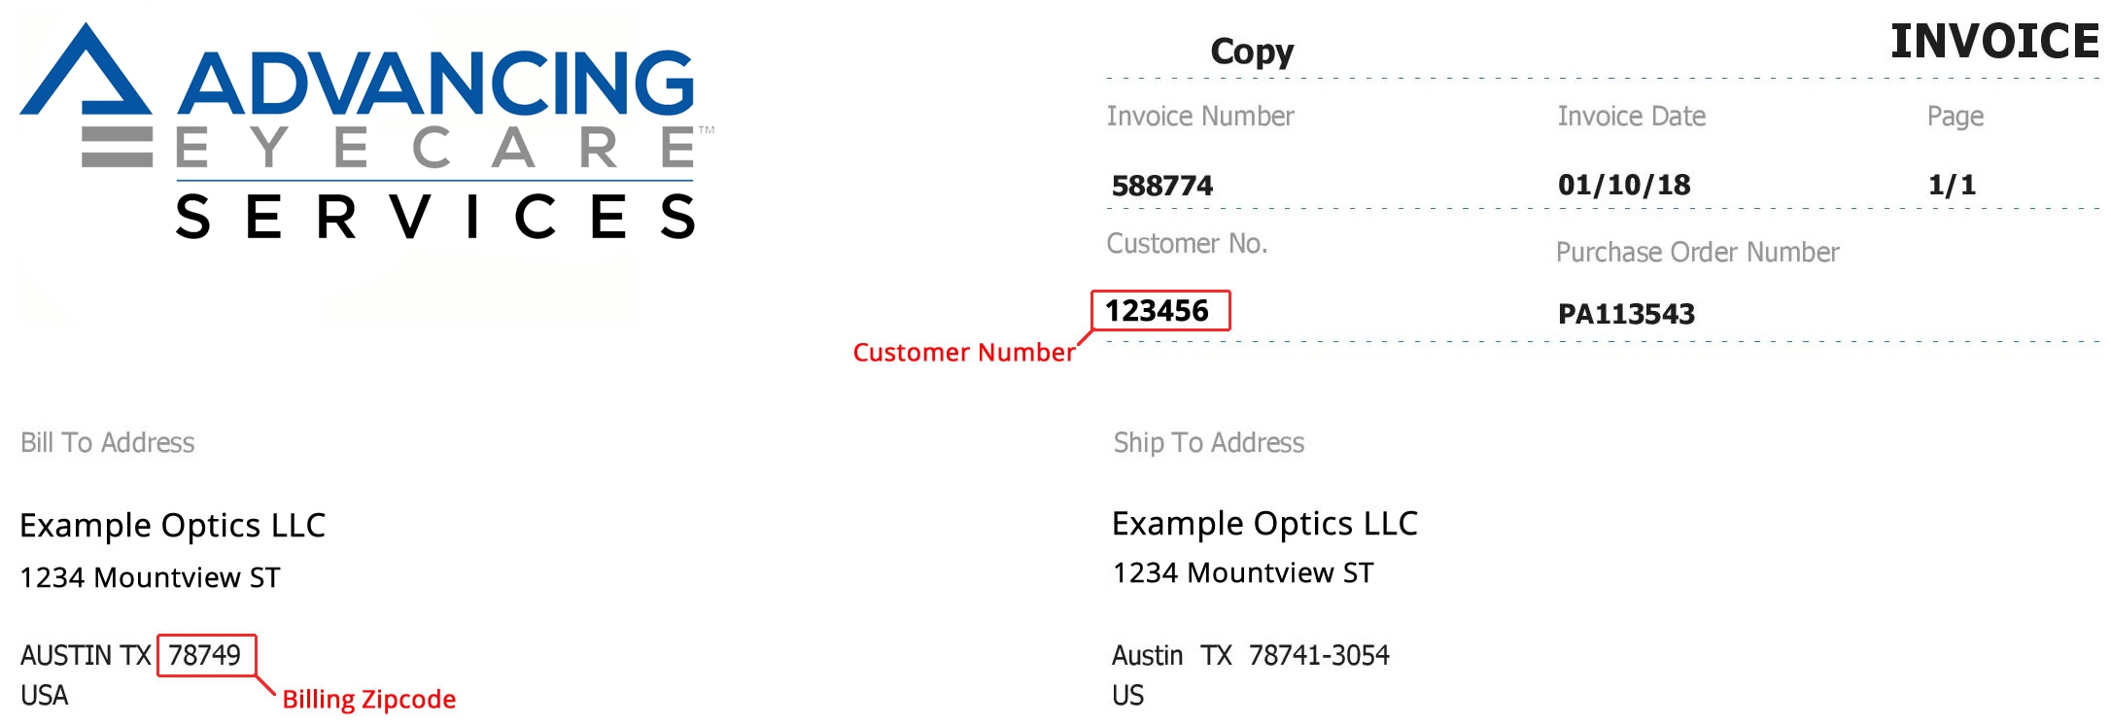Click the Purchase Order Number label

tap(1697, 253)
